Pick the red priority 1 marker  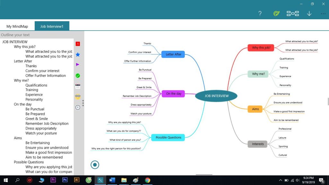tap(78, 44)
